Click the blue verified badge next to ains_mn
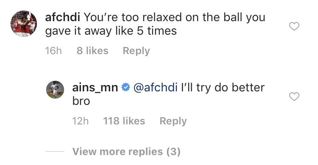Screen dimensions: 318x165 click(126, 88)
